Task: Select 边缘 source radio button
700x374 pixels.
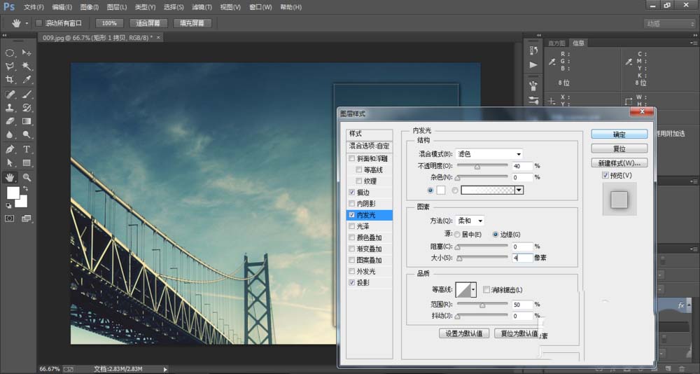Action: pos(496,235)
